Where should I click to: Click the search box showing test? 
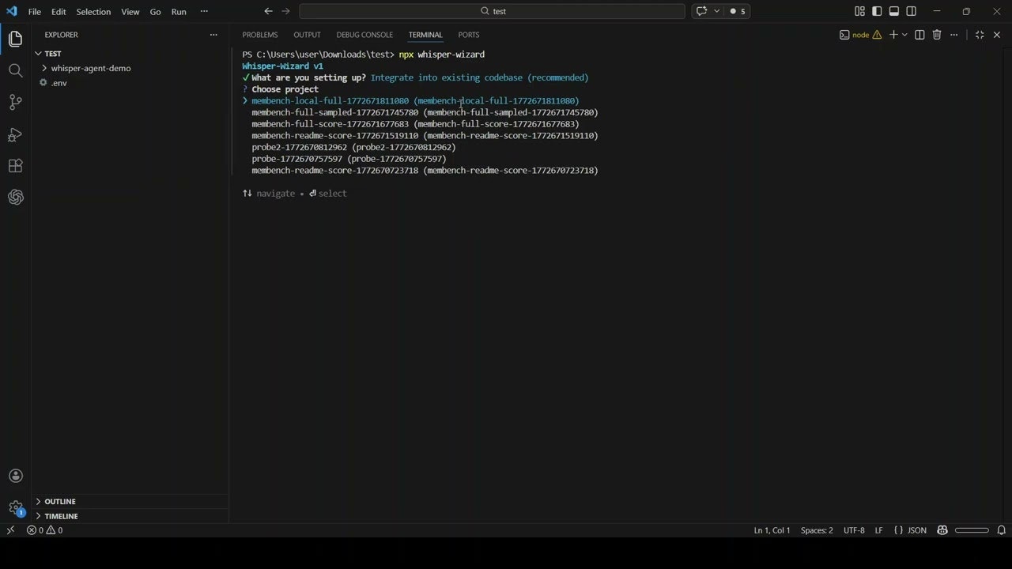[492, 11]
